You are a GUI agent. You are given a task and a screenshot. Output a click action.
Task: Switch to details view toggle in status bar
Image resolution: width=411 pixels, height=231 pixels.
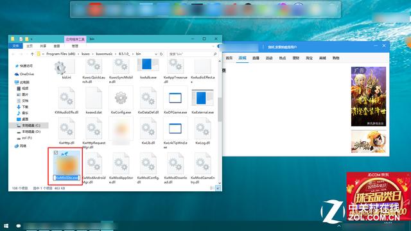(213, 188)
